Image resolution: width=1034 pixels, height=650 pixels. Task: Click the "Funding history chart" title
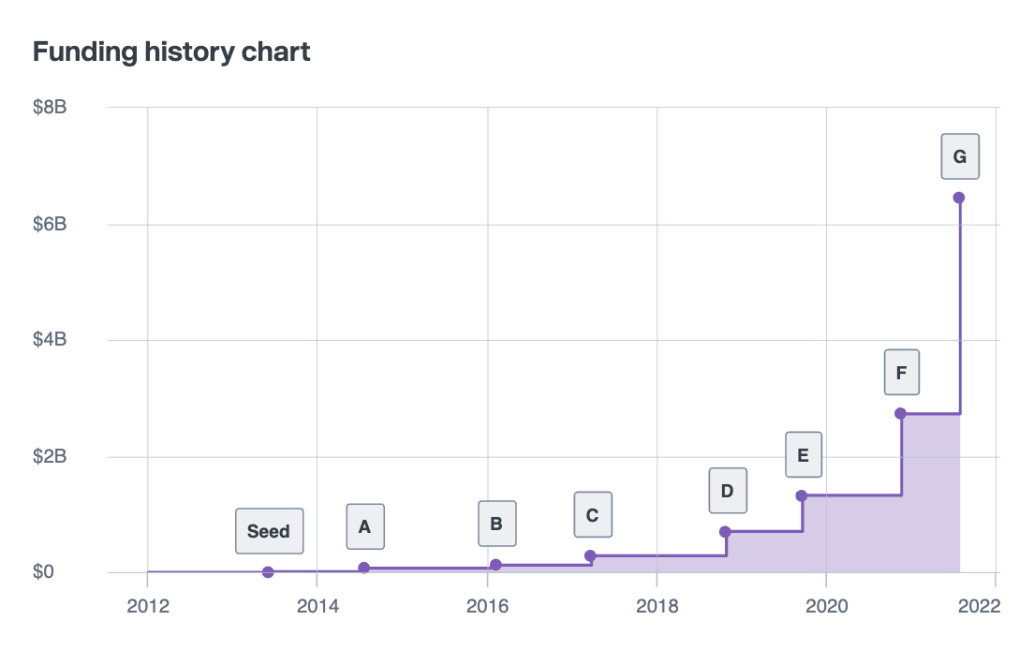(x=171, y=52)
